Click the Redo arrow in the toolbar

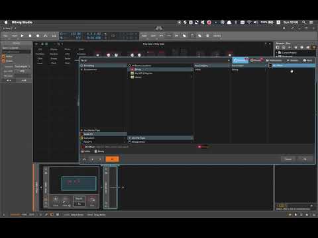click(169, 36)
